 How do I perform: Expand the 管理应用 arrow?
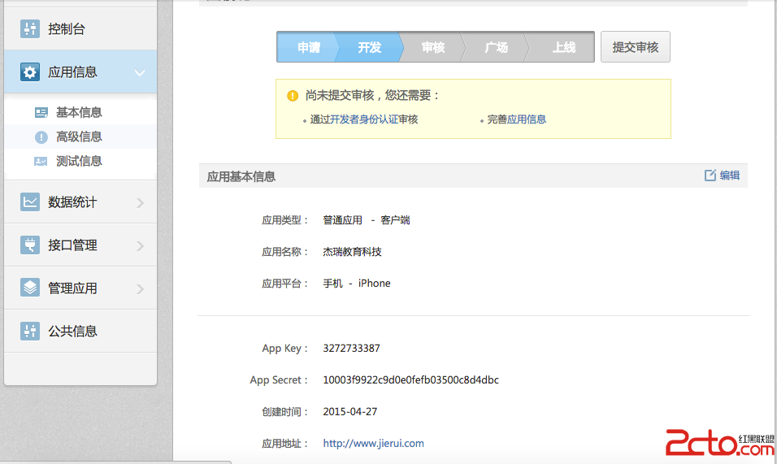click(140, 288)
